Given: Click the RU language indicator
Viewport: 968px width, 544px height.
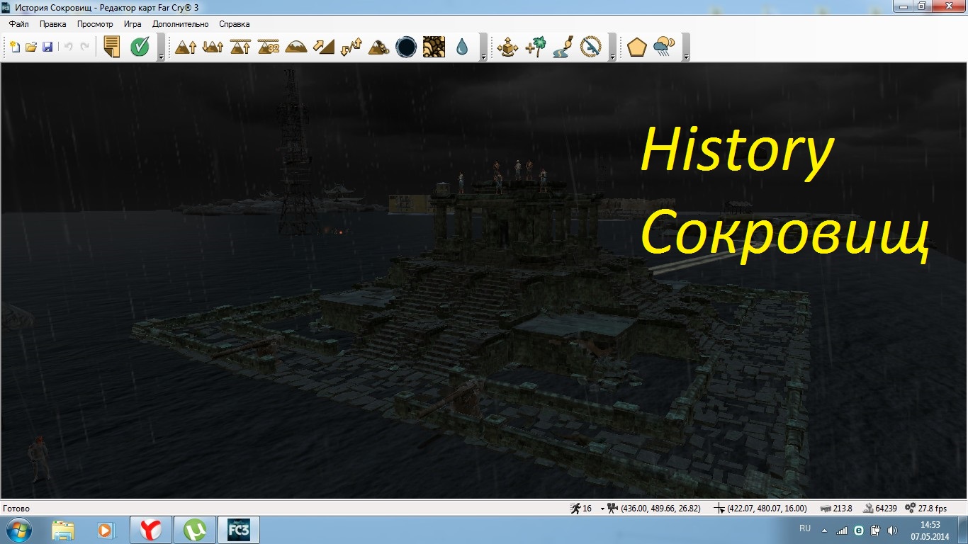Looking at the screenshot, I should [805, 528].
